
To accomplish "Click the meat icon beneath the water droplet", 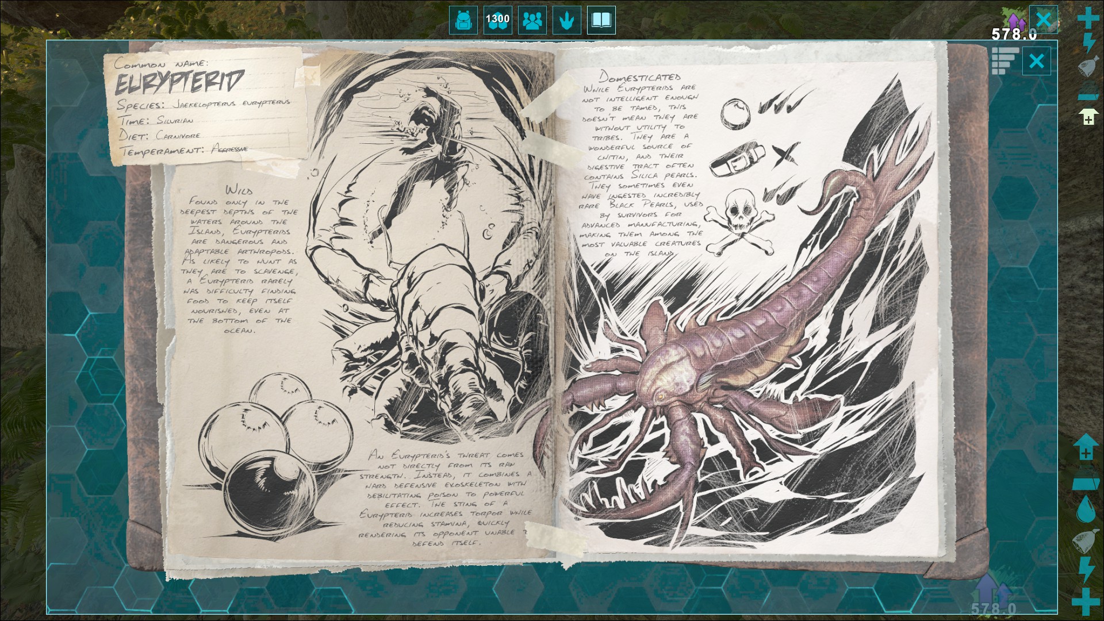I will tap(1086, 540).
